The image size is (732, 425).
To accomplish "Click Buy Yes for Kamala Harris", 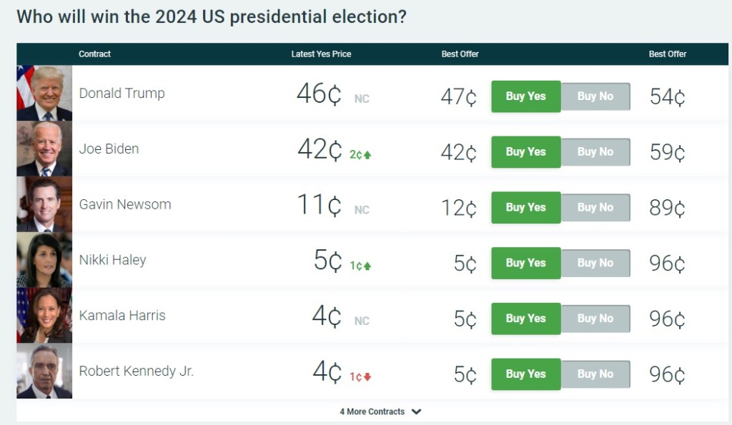I will (525, 319).
